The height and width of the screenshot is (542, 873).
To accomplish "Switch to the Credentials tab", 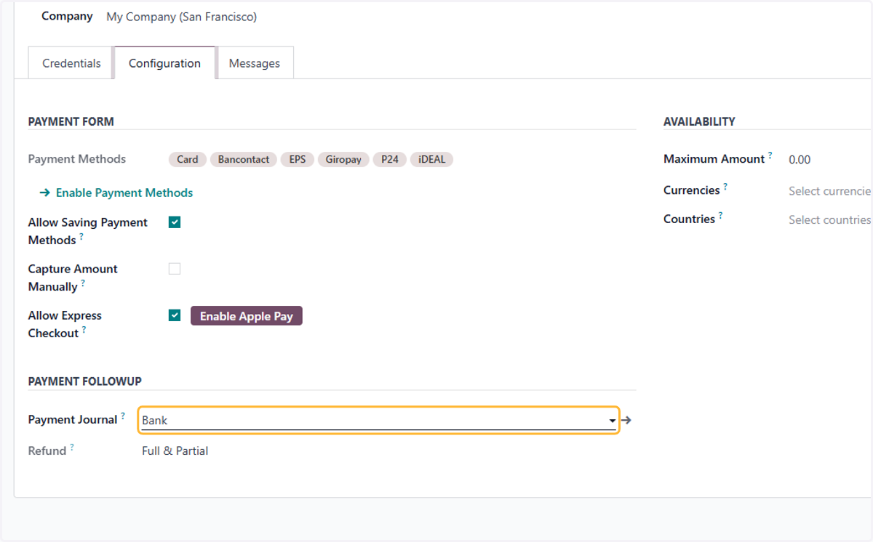I will coord(71,63).
